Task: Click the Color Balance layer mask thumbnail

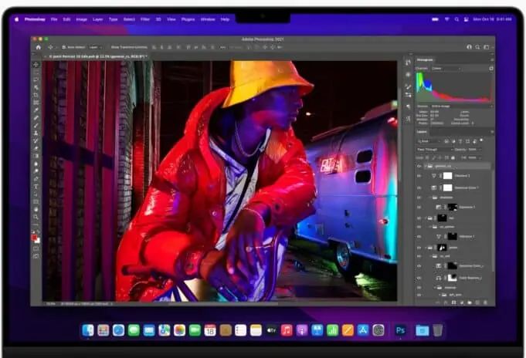Action: point(452,278)
